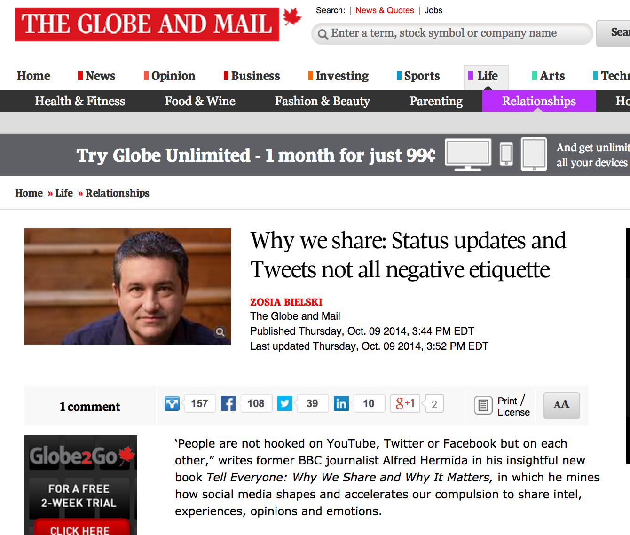Share article via Facebook icon
The width and height of the screenshot is (630, 535).
tap(228, 403)
